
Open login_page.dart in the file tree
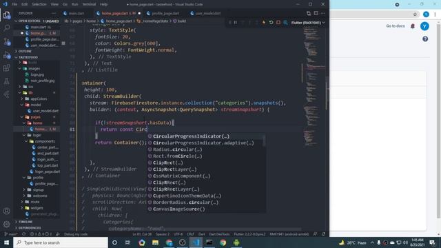[x=48, y=172]
